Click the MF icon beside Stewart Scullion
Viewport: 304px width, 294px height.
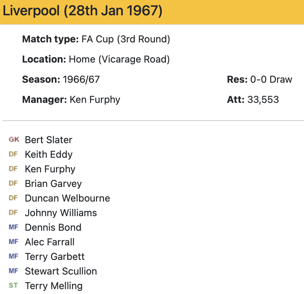coord(13,271)
